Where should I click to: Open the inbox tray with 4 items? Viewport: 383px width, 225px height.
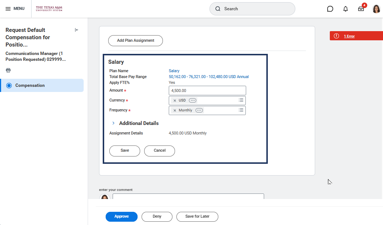(361, 9)
